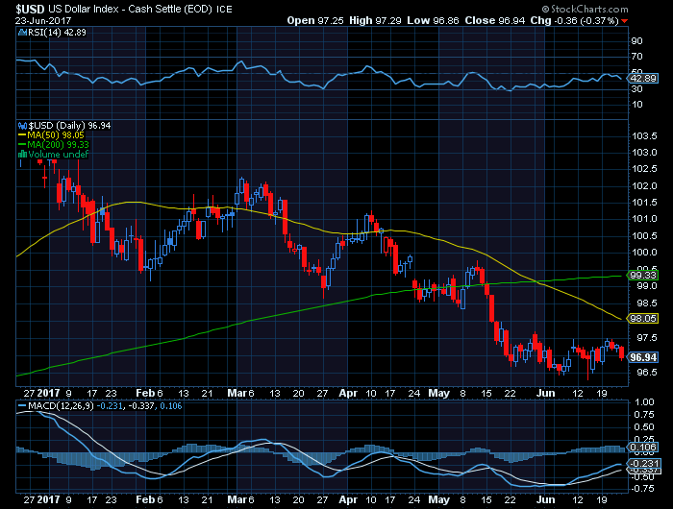Image resolution: width=673 pixels, height=509 pixels.
Task: Click the 90 level on RSI axis
Action: pyautogui.click(x=636, y=41)
